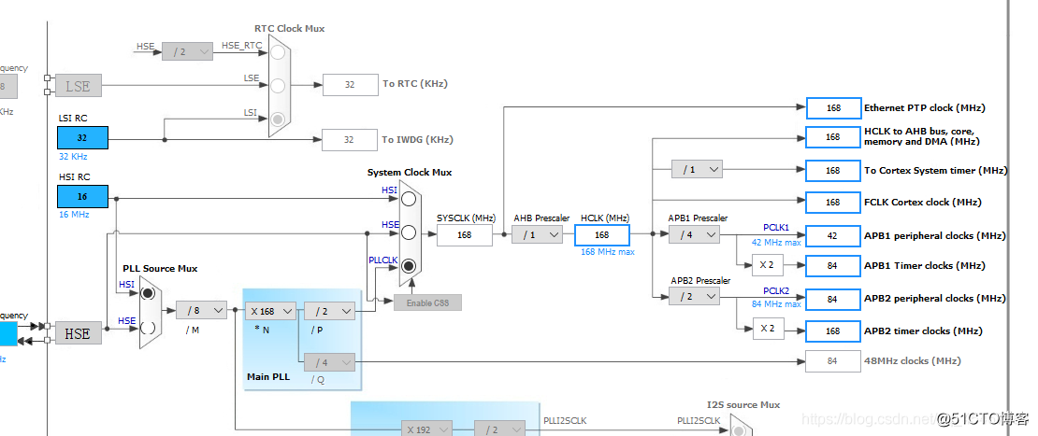Select HSE in PLL Source Mux
The height and width of the screenshot is (436, 1038).
pyautogui.click(x=148, y=328)
